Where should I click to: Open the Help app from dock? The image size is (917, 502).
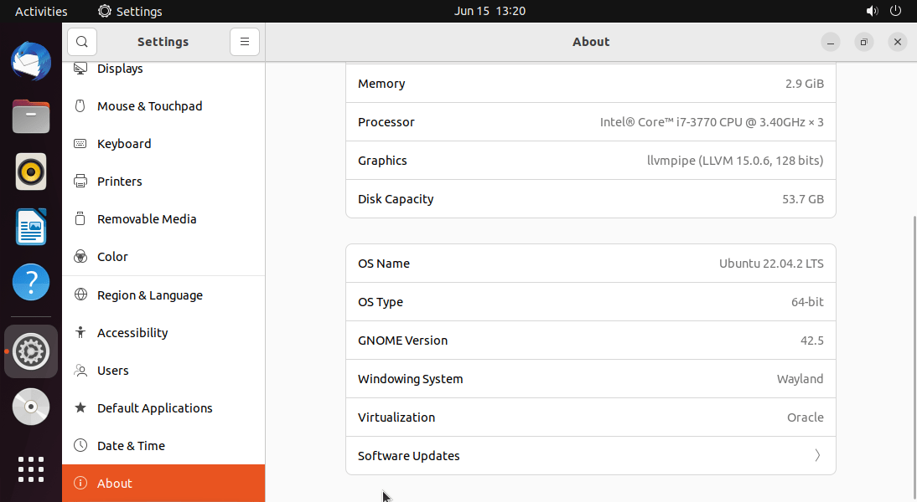(x=31, y=282)
